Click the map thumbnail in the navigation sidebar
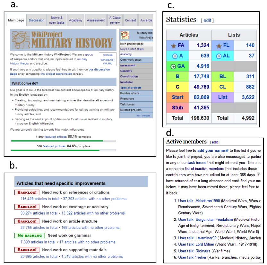Image resolution: width=267 pixels, height=265 pixels. click(x=125, y=35)
